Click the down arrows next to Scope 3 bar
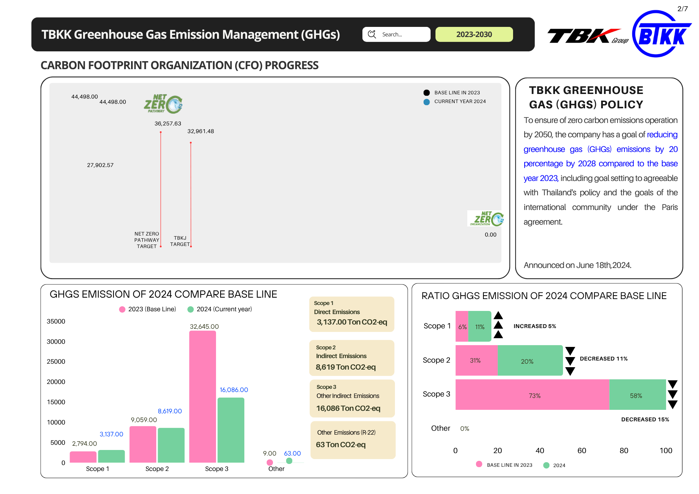Image resolution: width=699 pixels, height=494 pixels. click(x=673, y=394)
